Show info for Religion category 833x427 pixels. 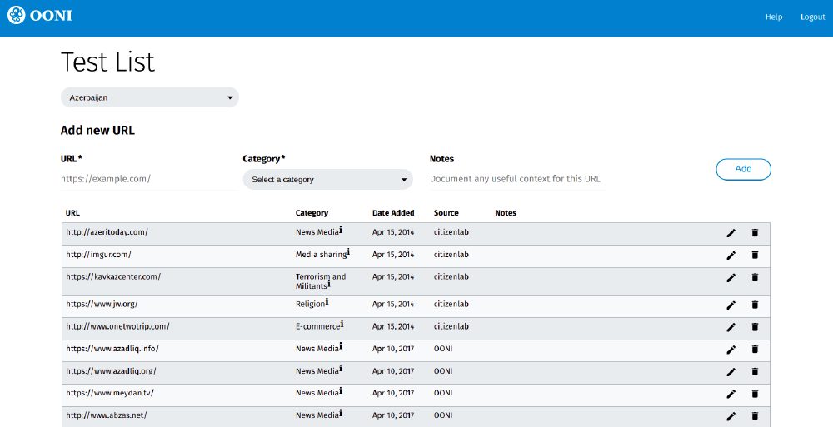click(x=327, y=302)
